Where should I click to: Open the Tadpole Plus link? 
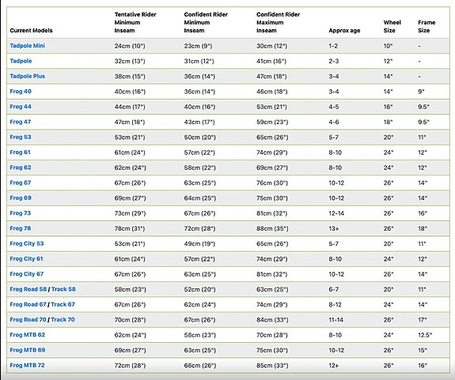pyautogui.click(x=27, y=76)
